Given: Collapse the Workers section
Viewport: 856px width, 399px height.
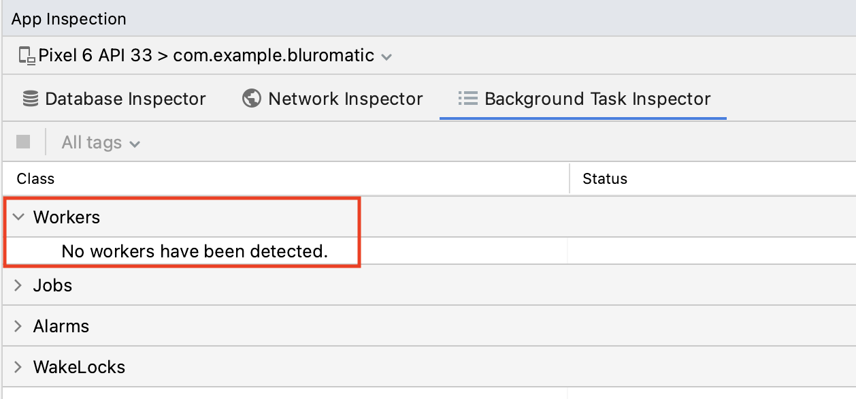Looking at the screenshot, I should coord(18,217).
